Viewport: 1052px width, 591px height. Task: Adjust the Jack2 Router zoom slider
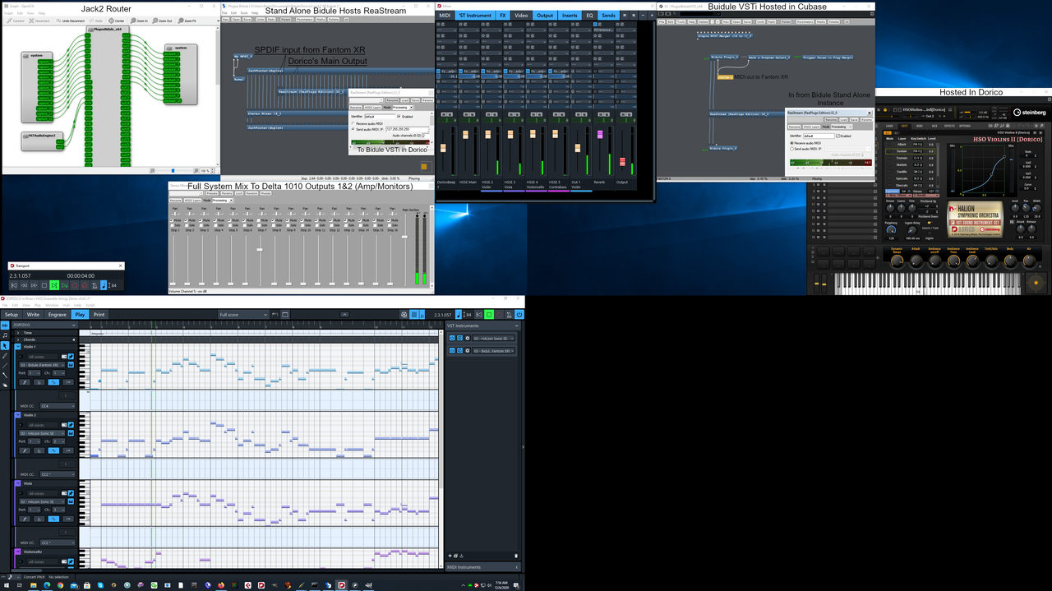173,171
